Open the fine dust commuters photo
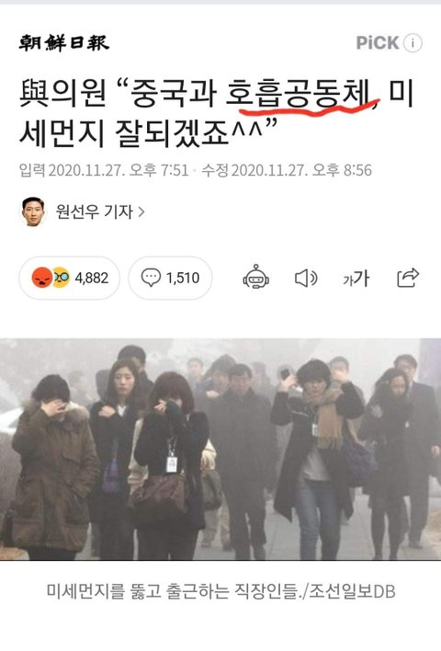 [220, 450]
